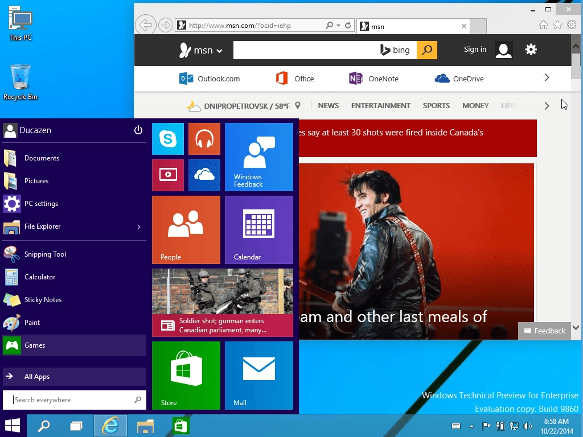The image size is (583, 437).
Task: Open the OneDrive link on msn
Action: pos(459,79)
